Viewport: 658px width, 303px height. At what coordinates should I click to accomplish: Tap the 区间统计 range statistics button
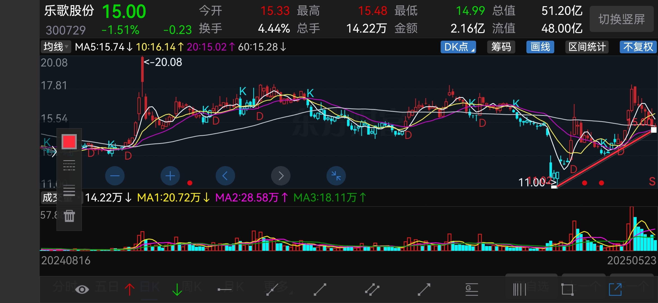pyautogui.click(x=587, y=47)
